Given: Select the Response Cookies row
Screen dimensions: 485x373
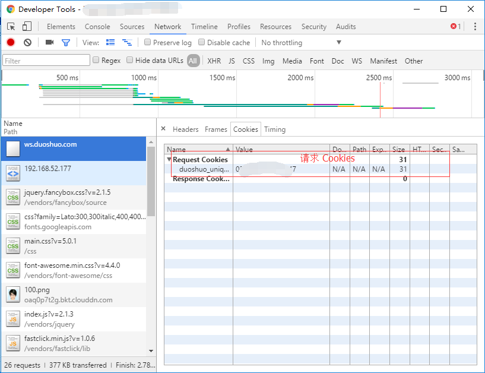Looking at the screenshot, I should click(x=321, y=179).
